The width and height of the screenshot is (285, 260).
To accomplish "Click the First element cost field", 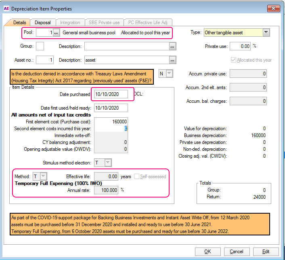I will point(111,121).
